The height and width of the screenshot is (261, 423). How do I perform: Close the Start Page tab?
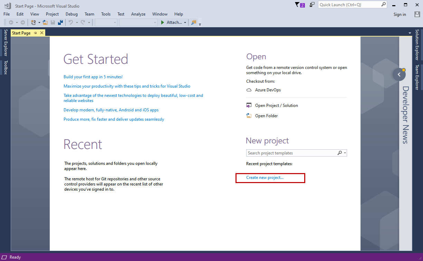coord(42,33)
